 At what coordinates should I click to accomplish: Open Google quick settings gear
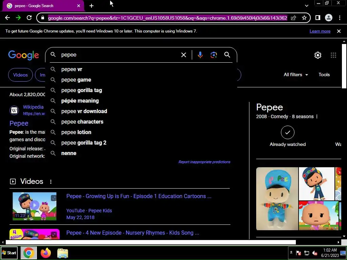[318, 55]
